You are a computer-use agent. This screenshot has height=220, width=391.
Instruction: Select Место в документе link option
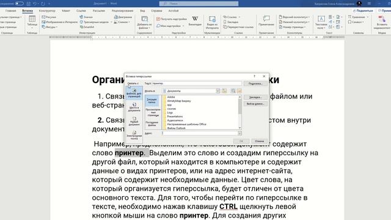(134, 108)
